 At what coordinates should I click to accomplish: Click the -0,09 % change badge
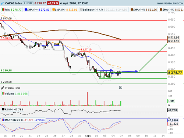pos(53,3)
